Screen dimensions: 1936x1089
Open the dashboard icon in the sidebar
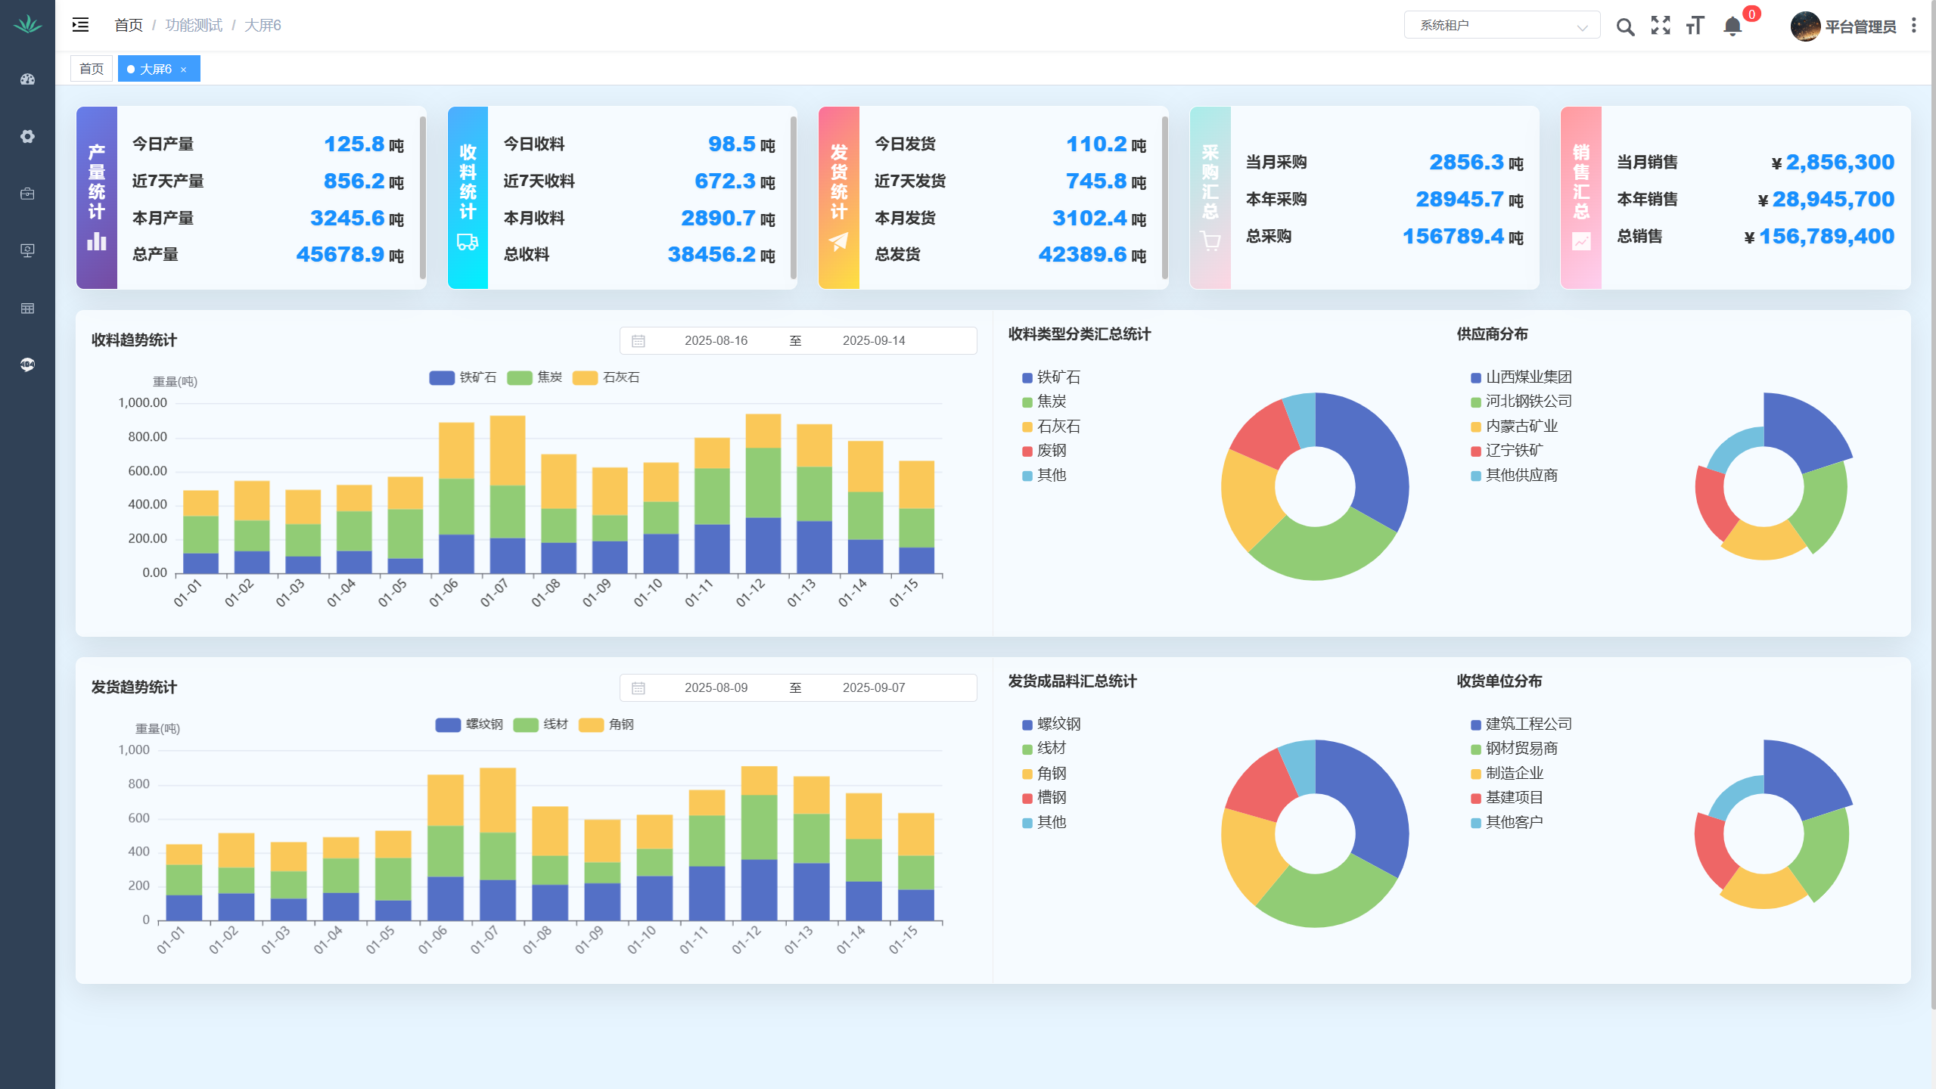(x=27, y=79)
